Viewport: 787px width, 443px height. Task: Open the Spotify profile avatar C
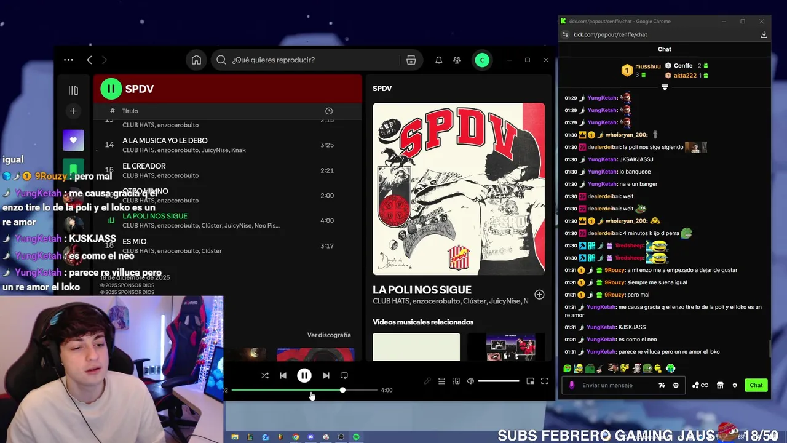(482, 60)
